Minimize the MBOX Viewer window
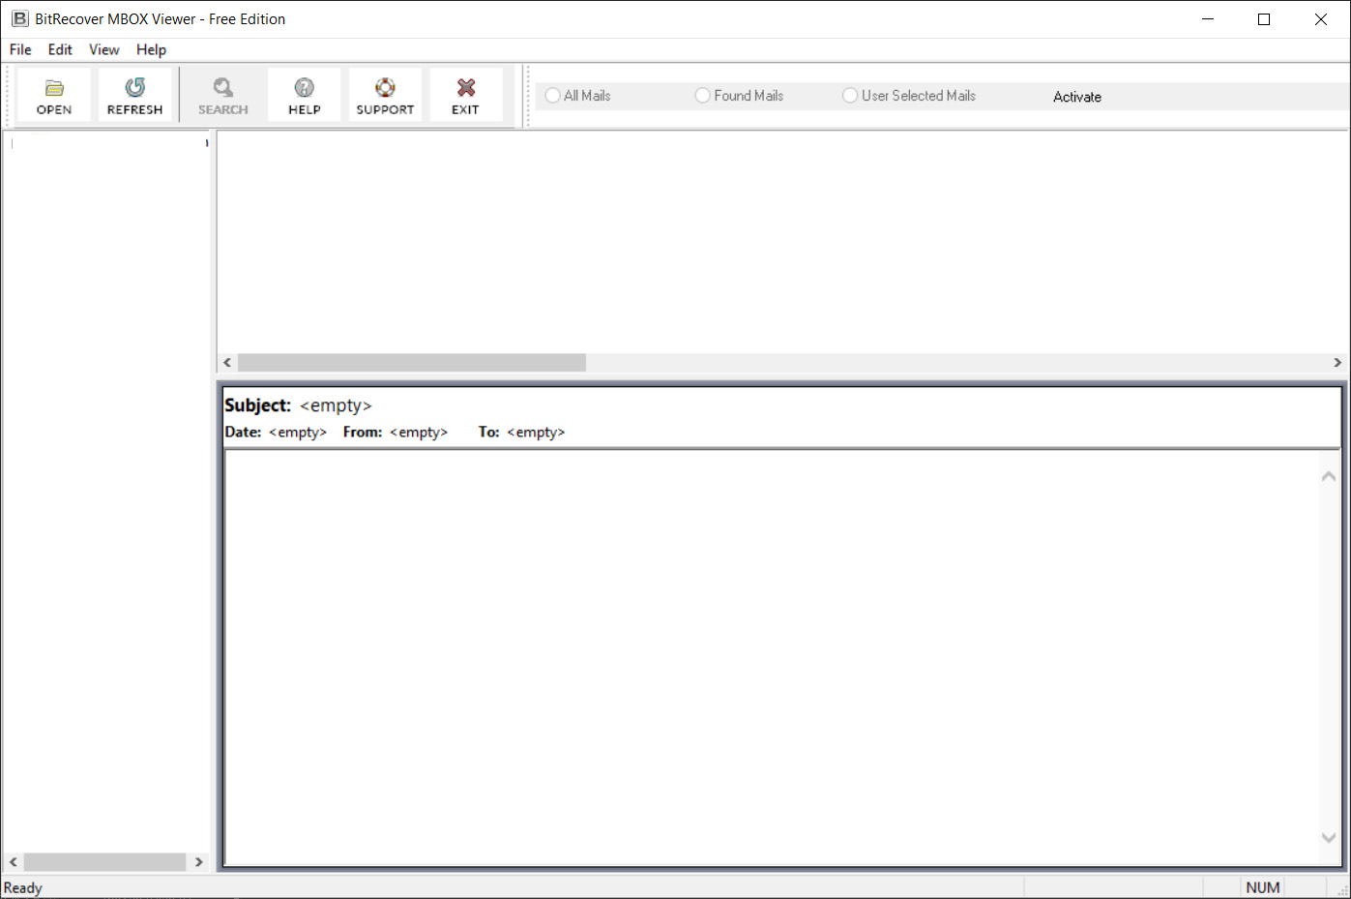This screenshot has height=899, width=1351. point(1208,19)
